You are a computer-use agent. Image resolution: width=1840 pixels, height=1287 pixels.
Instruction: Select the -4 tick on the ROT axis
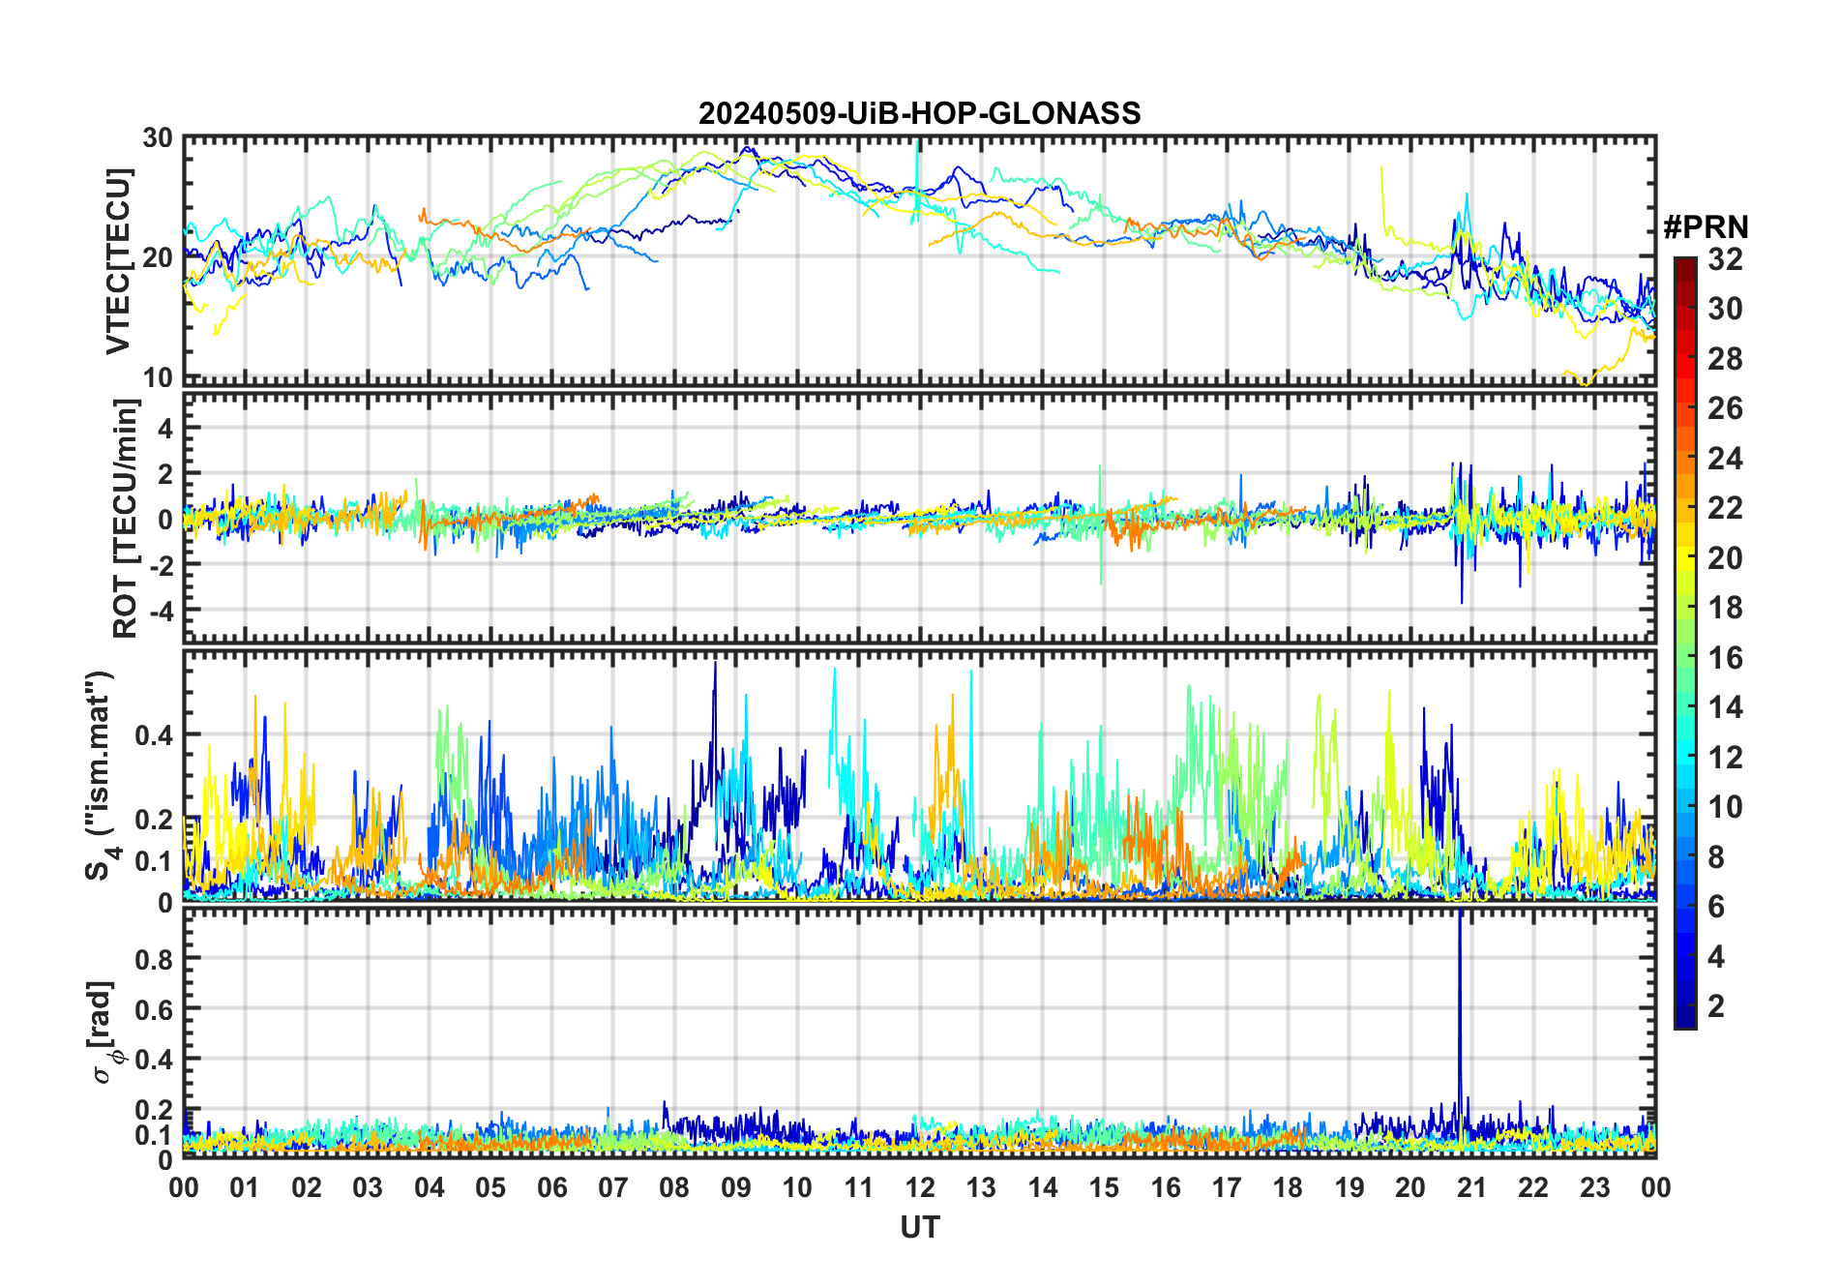(x=159, y=611)
